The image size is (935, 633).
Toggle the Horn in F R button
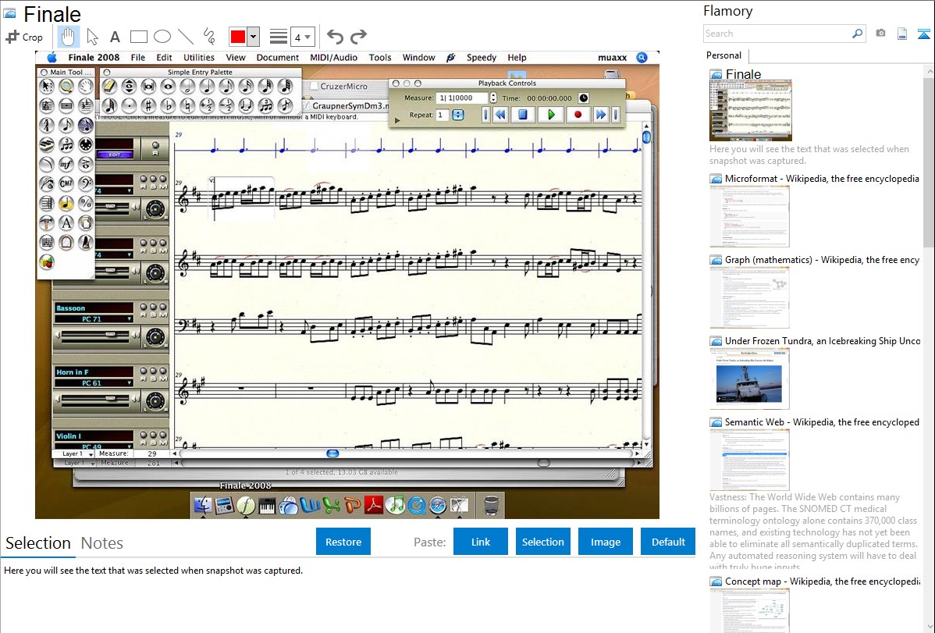(x=144, y=371)
